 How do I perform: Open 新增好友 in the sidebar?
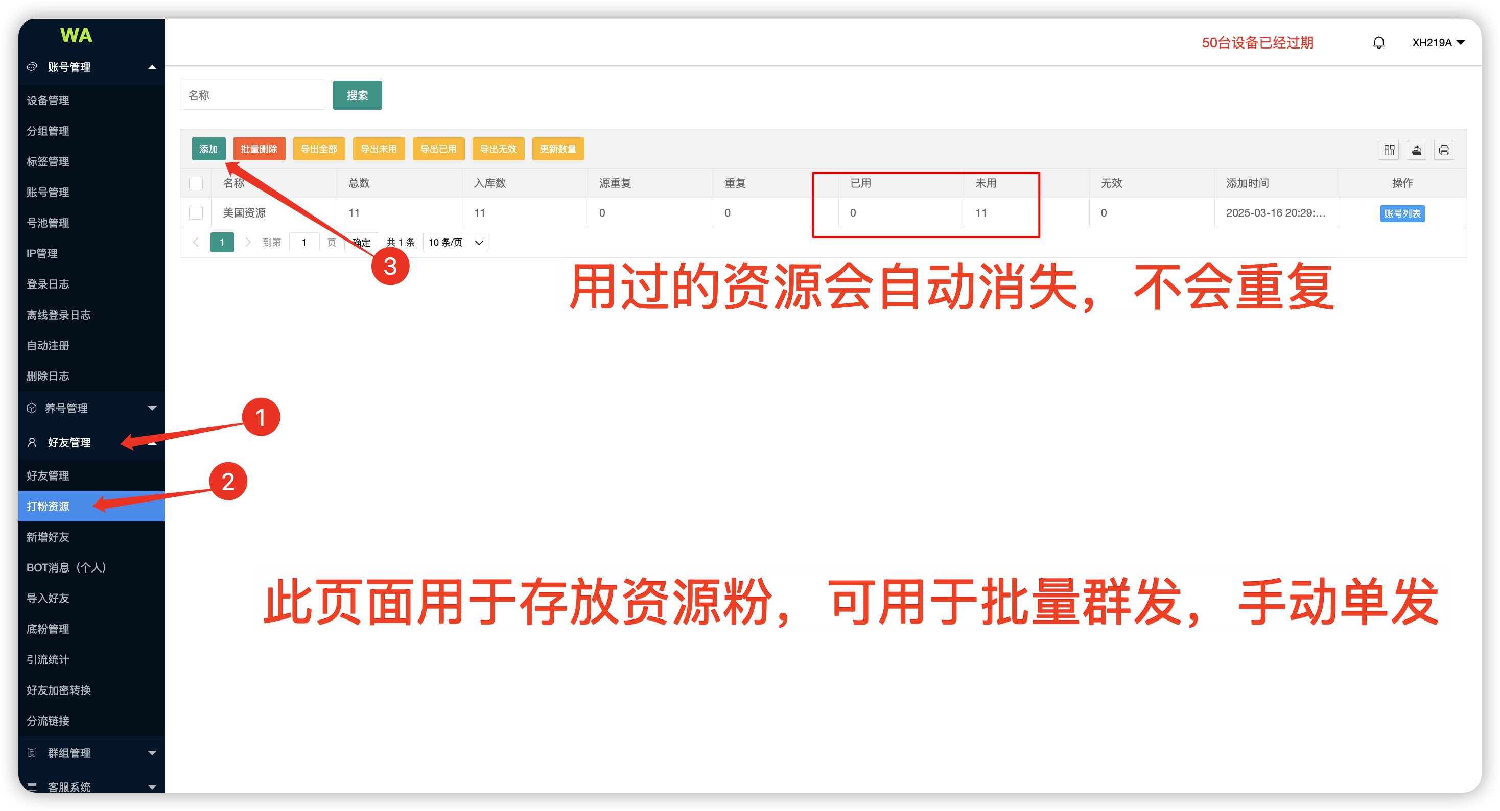click(48, 536)
